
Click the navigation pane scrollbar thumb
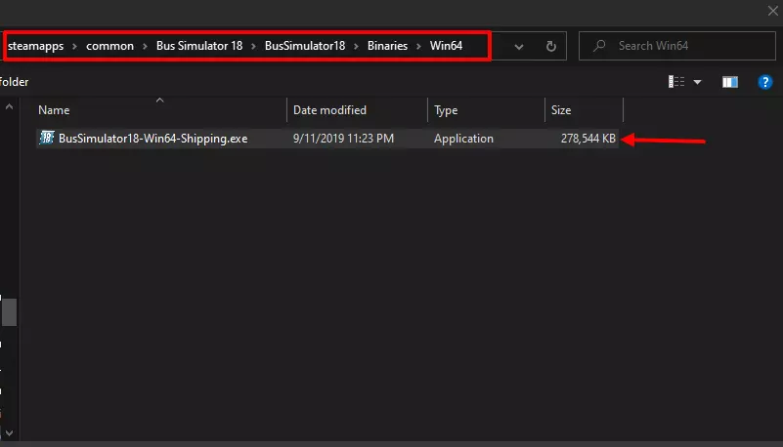[9, 312]
